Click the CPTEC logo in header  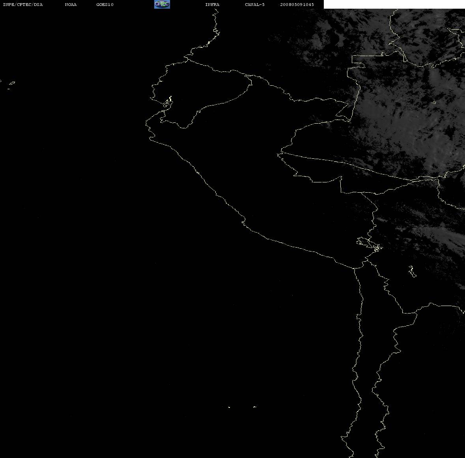tap(162, 4)
